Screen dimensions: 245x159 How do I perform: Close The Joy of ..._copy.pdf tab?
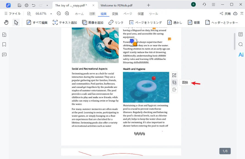(93, 5)
